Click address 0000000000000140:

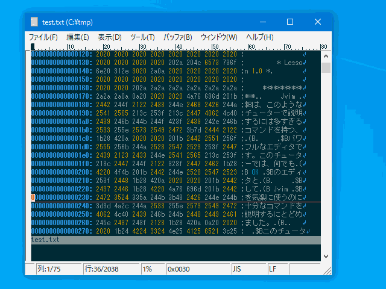point(62,71)
